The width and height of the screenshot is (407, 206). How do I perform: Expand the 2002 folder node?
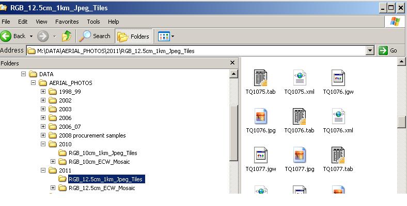coord(43,100)
